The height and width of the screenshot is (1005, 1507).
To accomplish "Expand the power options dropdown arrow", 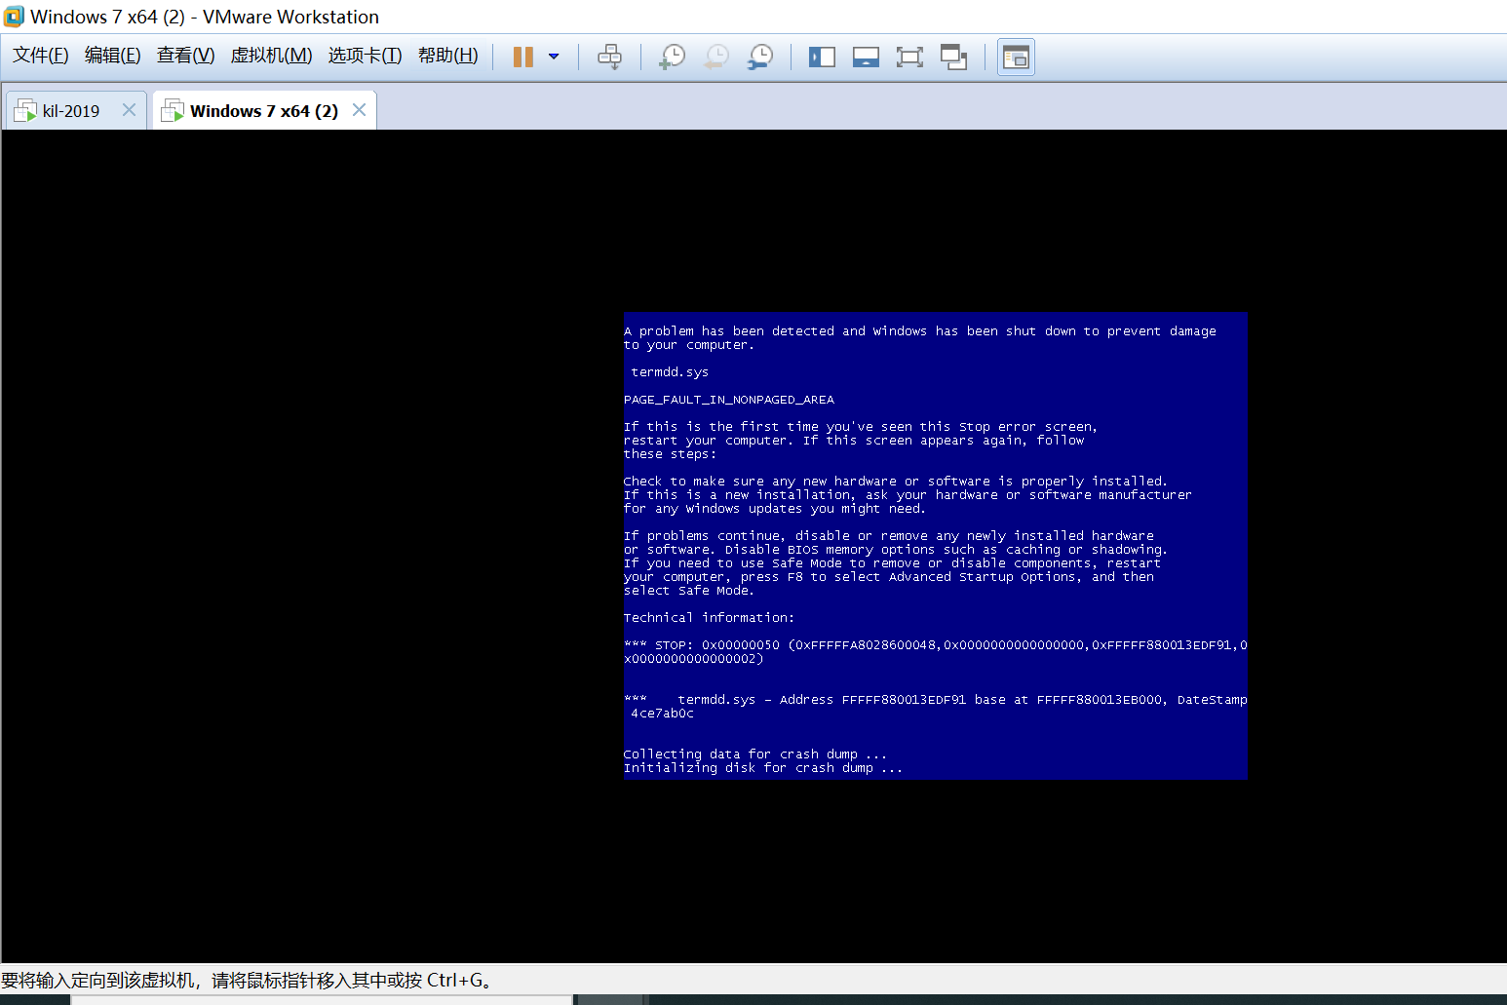I will pyautogui.click(x=554, y=57).
